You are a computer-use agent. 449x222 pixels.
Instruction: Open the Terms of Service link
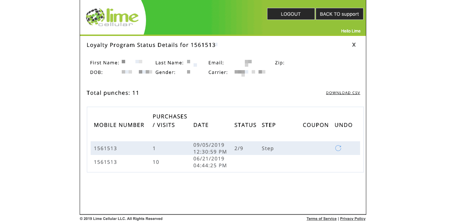tap(321, 219)
